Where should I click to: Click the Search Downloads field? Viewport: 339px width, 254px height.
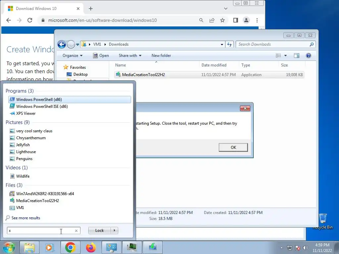(273, 44)
